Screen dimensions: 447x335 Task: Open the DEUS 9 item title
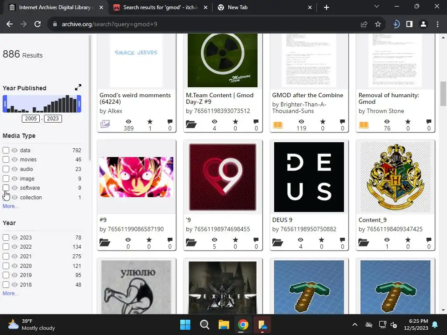(x=282, y=220)
